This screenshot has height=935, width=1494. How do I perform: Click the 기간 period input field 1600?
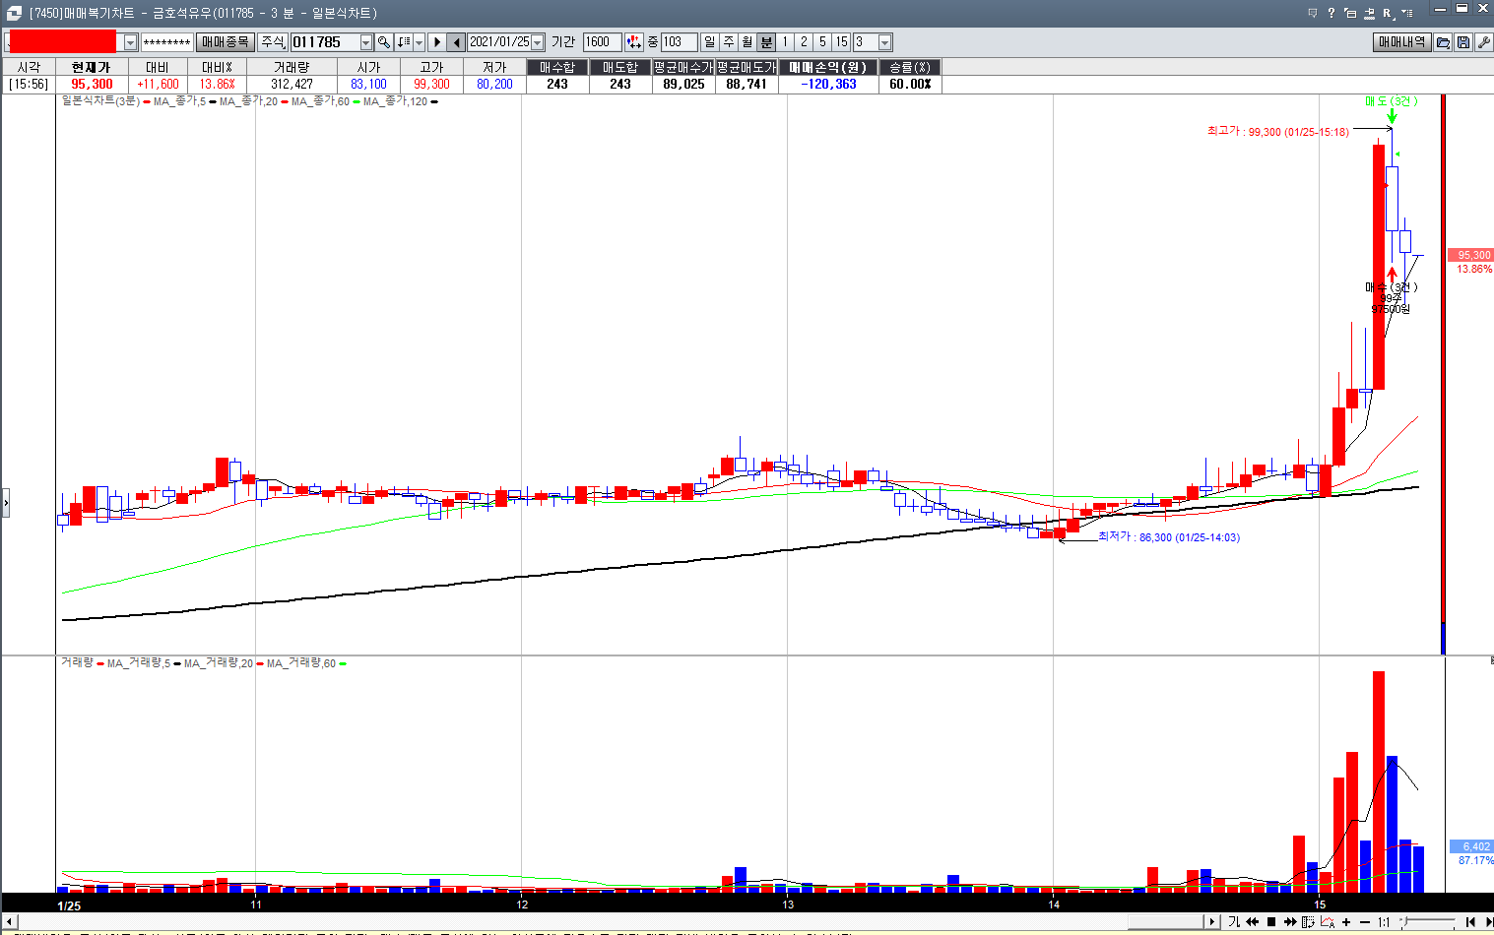tap(601, 42)
